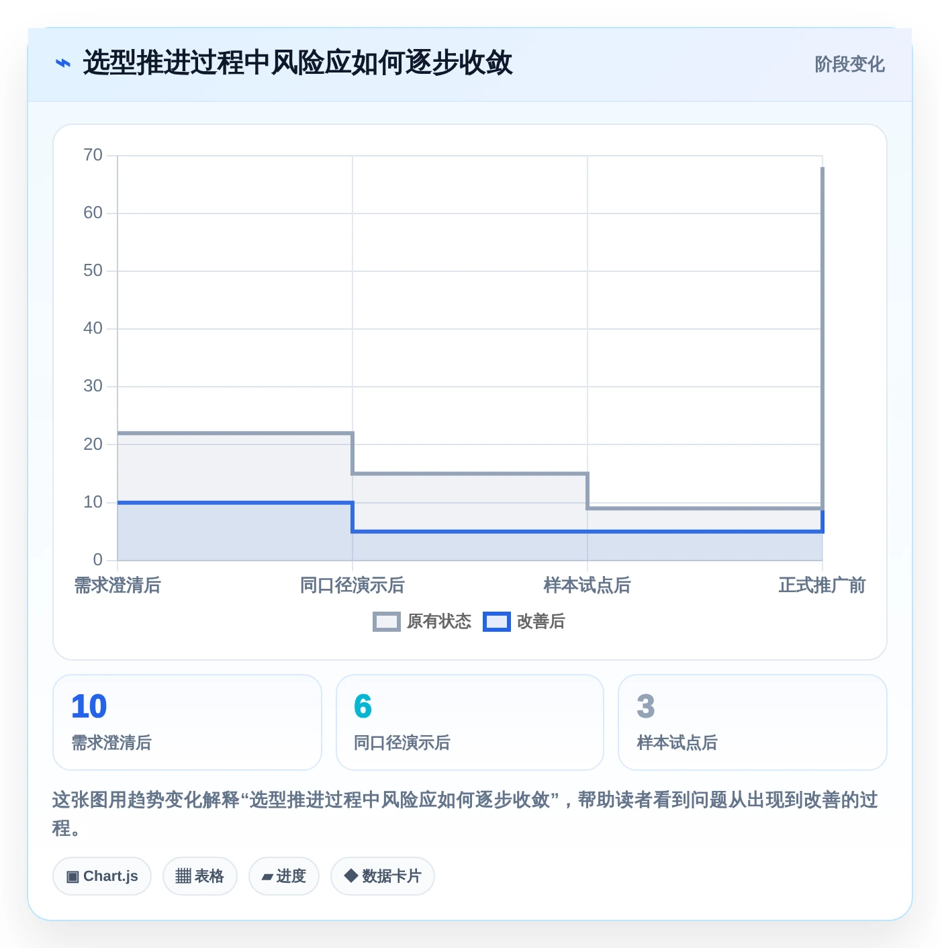Click the y-axis value 60
This screenshot has height=948, width=940.
click(x=93, y=213)
